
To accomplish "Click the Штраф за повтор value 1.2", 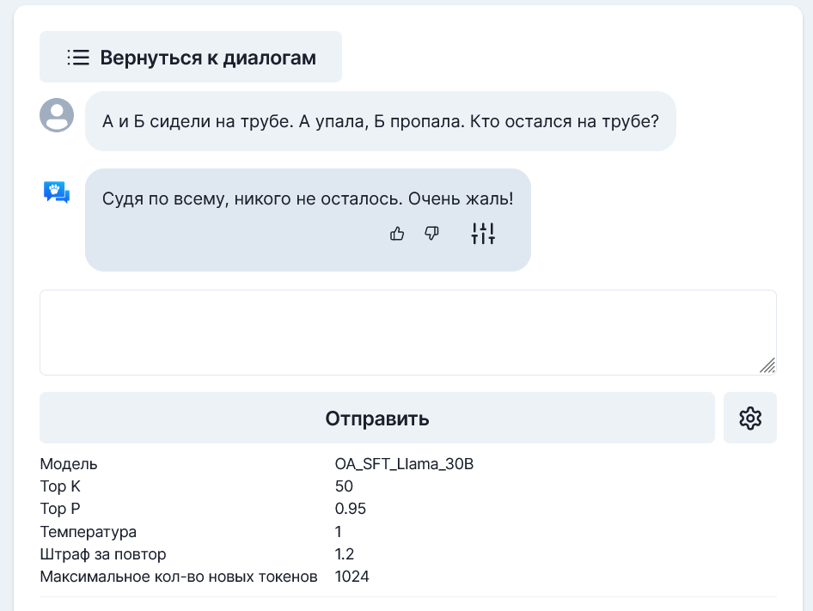I will (345, 554).
